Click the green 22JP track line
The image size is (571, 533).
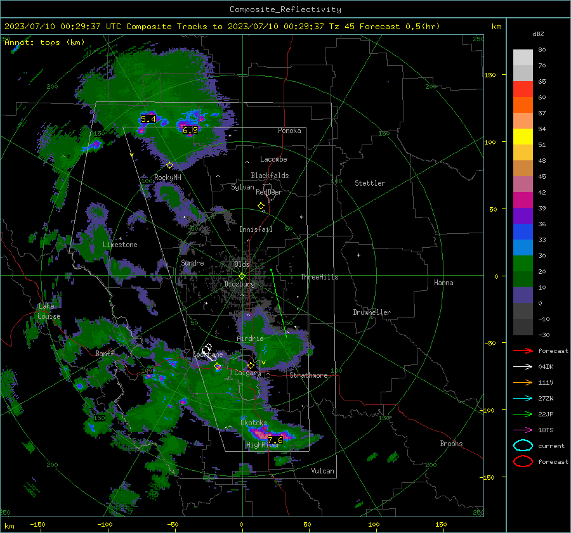(279, 303)
